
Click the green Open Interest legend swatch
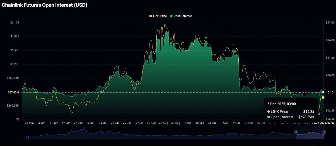pos(171,16)
